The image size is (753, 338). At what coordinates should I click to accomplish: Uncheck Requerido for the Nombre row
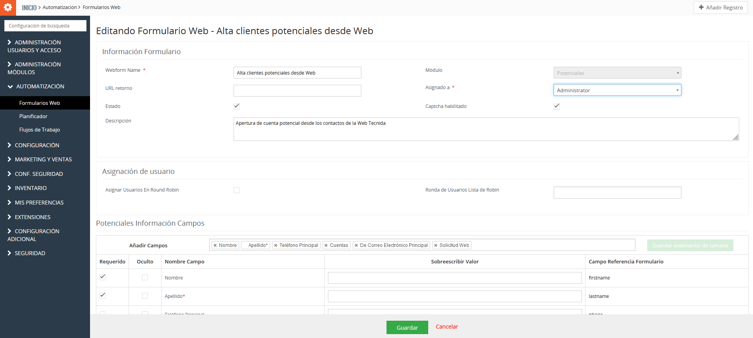coord(103,277)
